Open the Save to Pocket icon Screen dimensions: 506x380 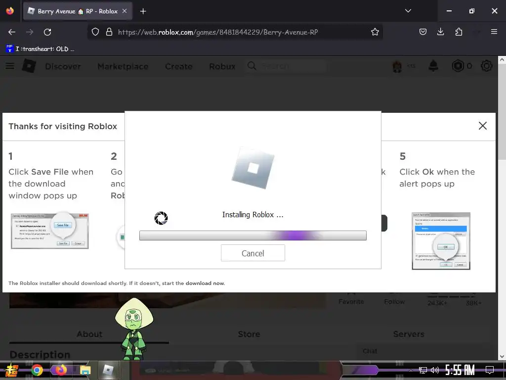tap(423, 32)
